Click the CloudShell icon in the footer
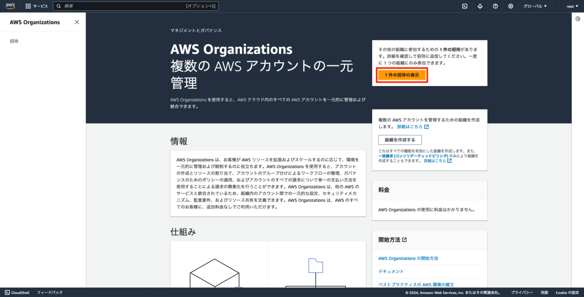The image size is (584, 297). coord(7,293)
